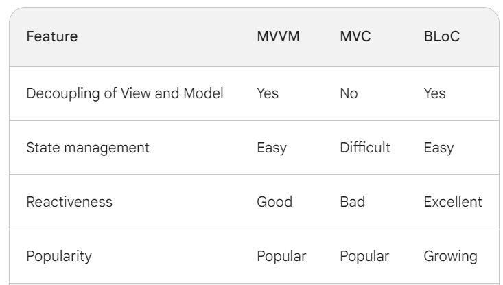Click the Feature column header
The width and height of the screenshot is (503, 285).
52,36
